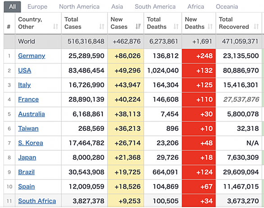
Task: Select World recovered 471,059,371
Action: click(240, 42)
